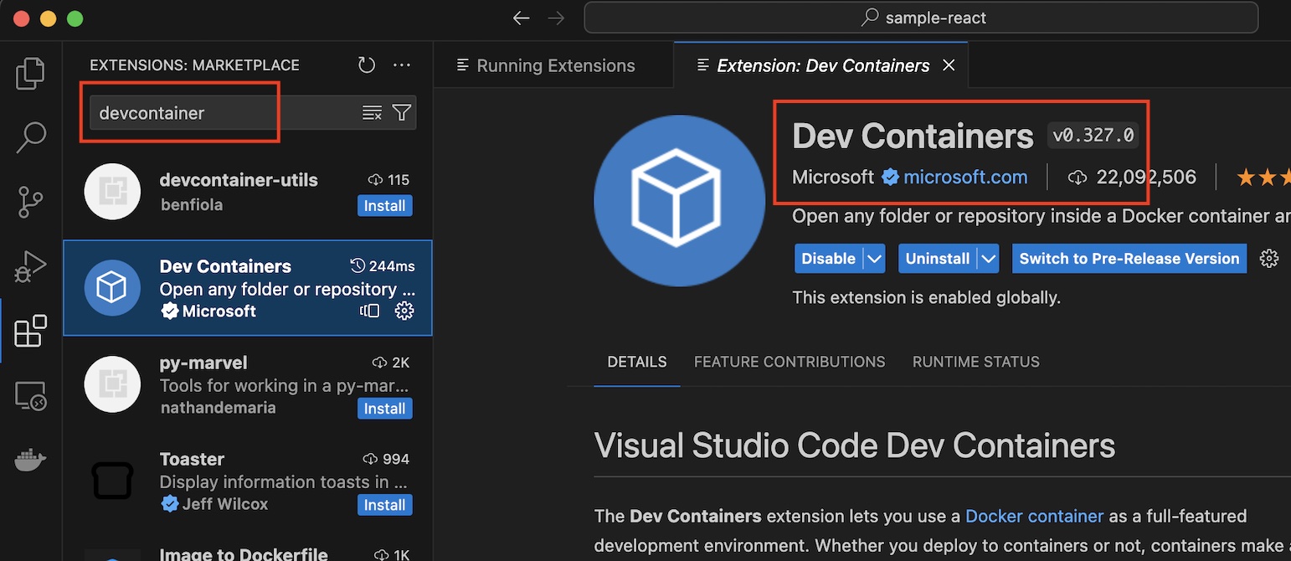Image resolution: width=1291 pixels, height=561 pixels.
Task: Expand the Uninstall dropdown arrow
Action: point(989,259)
